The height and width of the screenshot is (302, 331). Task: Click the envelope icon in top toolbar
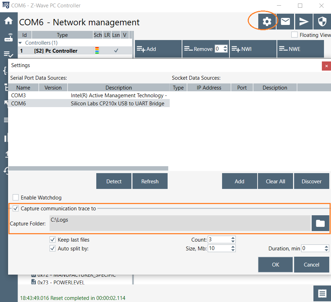285,22
